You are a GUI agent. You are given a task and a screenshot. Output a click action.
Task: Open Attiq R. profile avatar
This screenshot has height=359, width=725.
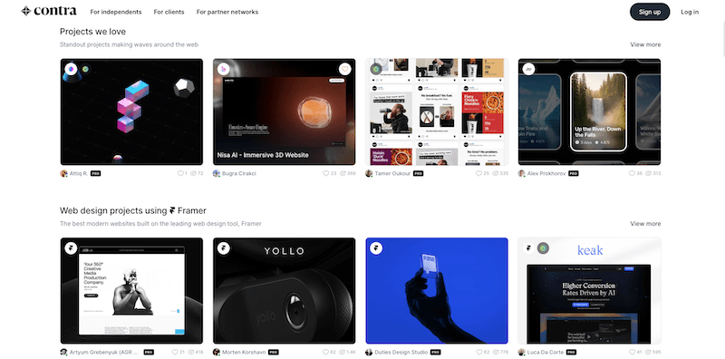pyautogui.click(x=63, y=173)
